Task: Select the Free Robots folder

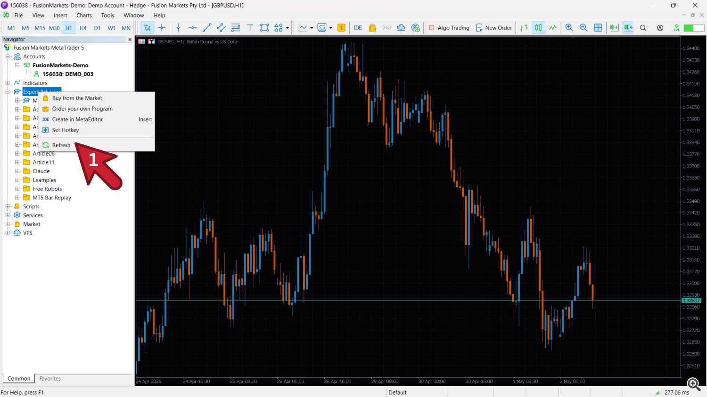Action: point(47,189)
